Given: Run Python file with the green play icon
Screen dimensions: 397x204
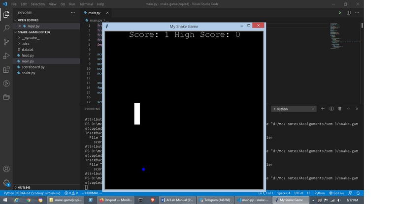Looking at the screenshot, I should pos(340,13).
